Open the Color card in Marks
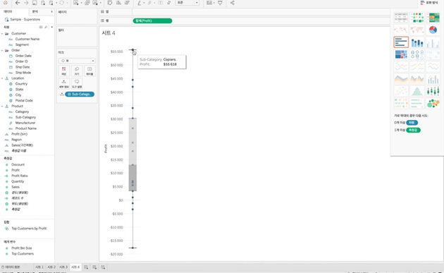 [63, 71]
